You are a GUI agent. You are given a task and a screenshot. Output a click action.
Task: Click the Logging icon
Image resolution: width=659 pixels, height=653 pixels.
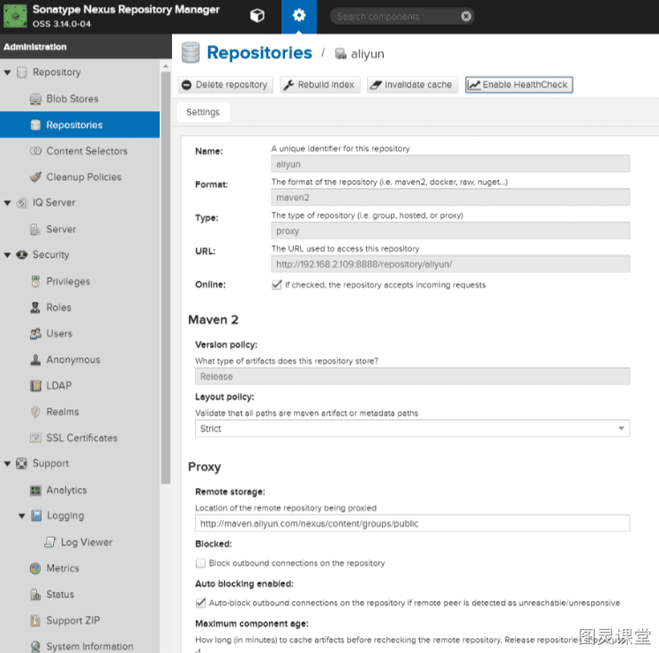tap(36, 515)
